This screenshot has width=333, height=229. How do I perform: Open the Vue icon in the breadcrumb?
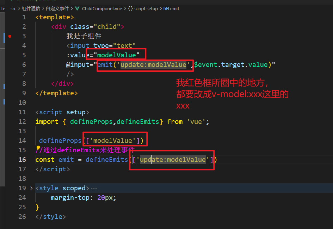[x=77, y=8]
